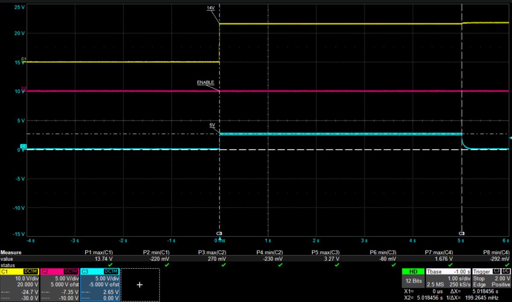
Task: Select the P6:min(C3) measurement column
Action: [383, 253]
